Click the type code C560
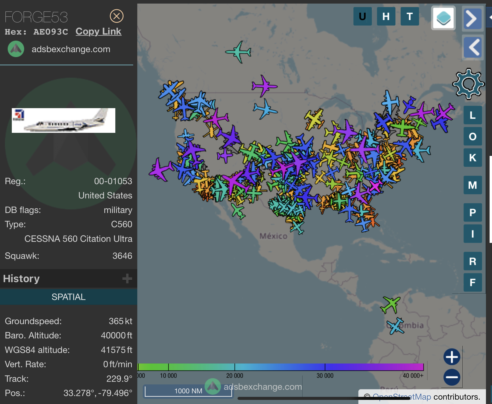Screen dimensions: 492x404 [122, 224]
